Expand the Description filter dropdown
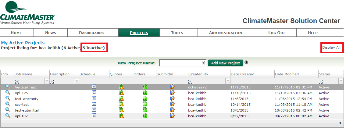The height and width of the screenshot is (131, 346). 77,81
